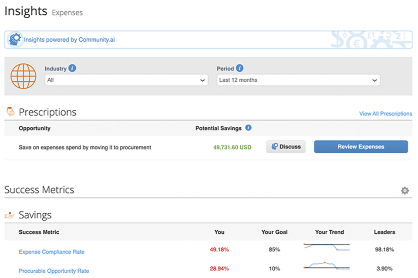Click the 10% goal value
This screenshot has height=278, width=418.
tap(274, 268)
